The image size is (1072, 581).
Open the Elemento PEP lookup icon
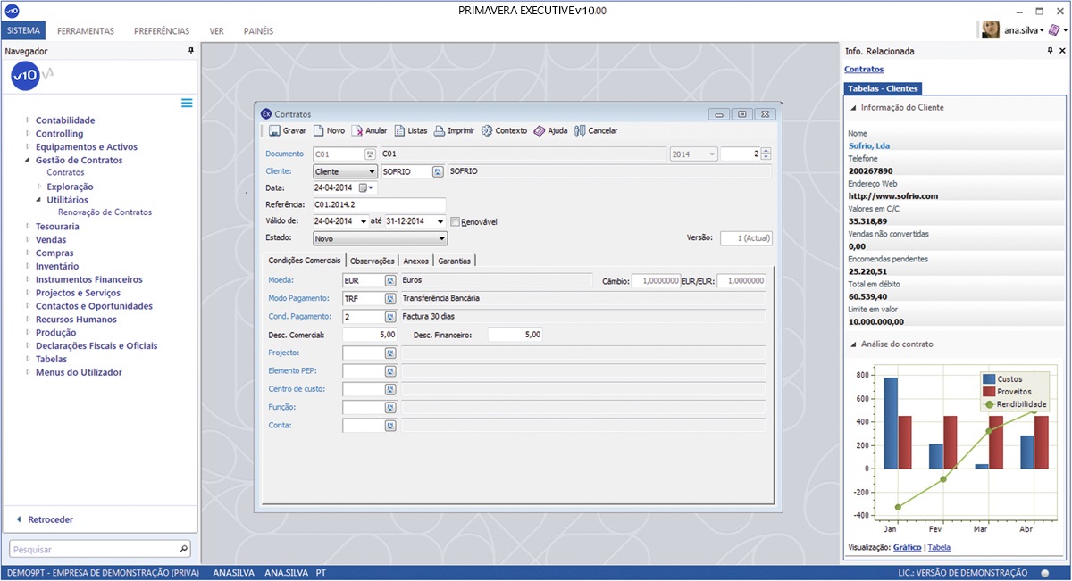click(390, 371)
